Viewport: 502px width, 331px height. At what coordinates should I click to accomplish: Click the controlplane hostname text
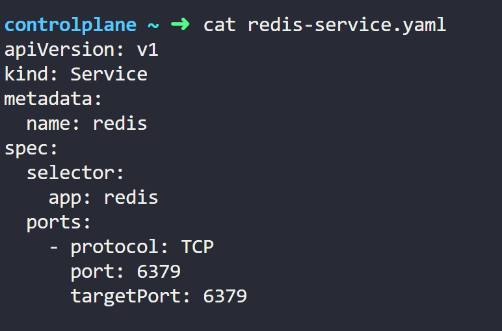point(70,25)
